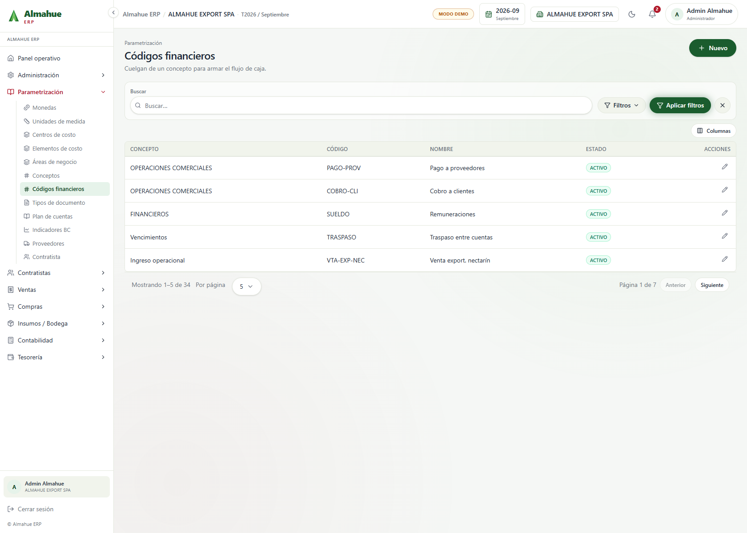
Task: Open the 2026-09 period selector
Action: (x=502, y=14)
